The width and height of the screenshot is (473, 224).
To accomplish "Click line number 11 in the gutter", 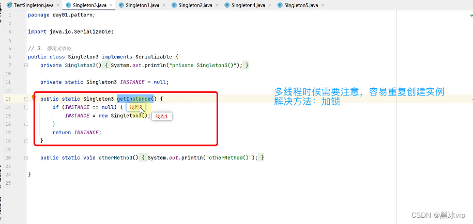I will click(x=8, y=82).
